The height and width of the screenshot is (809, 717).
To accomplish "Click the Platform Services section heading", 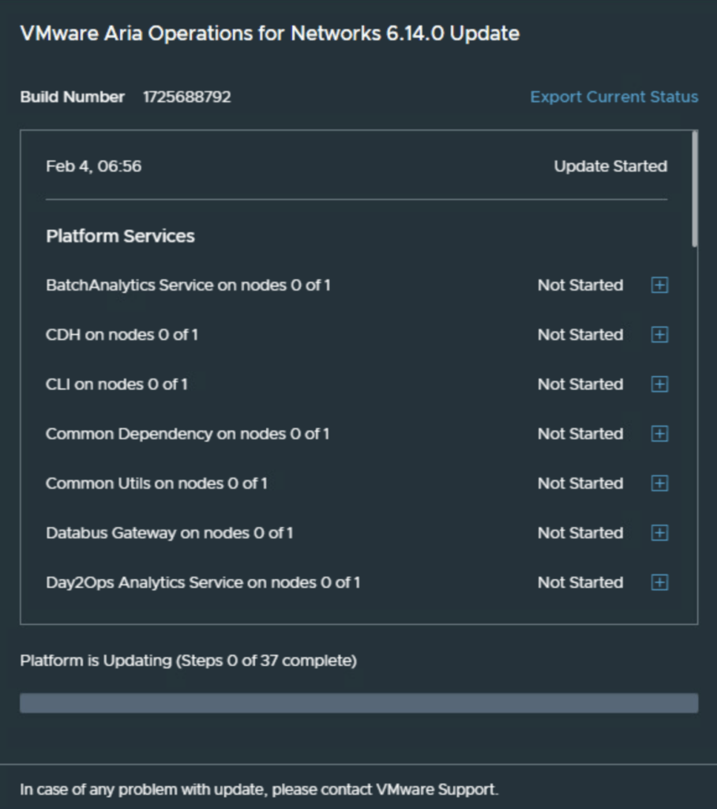I will [120, 236].
